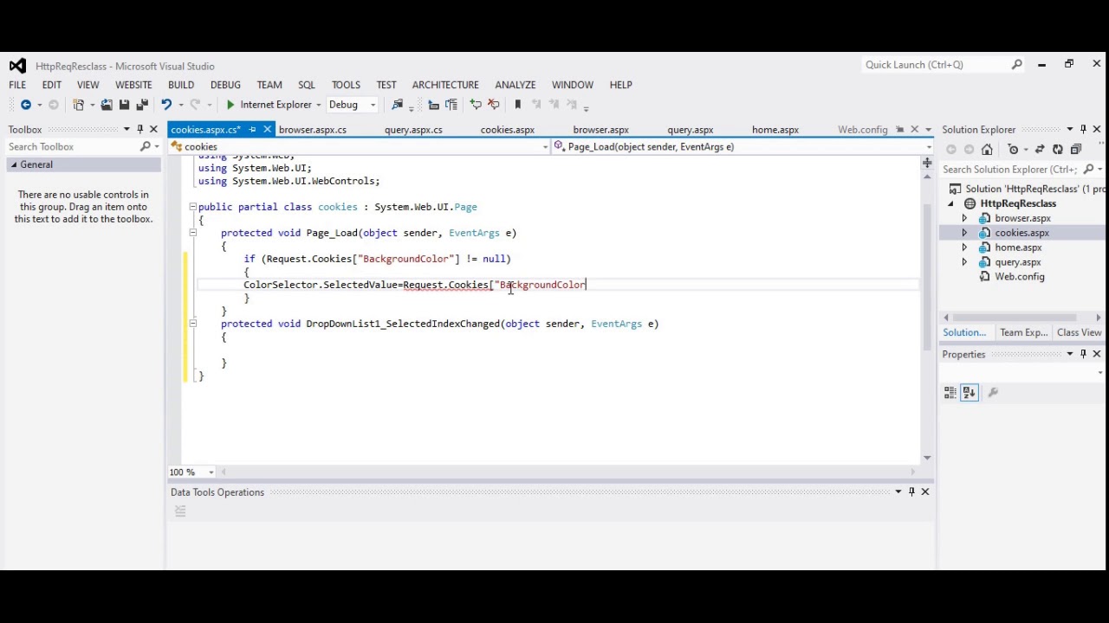Screen dimensions: 1109x623
Task: Click the Class View panel tab
Action: click(1079, 333)
